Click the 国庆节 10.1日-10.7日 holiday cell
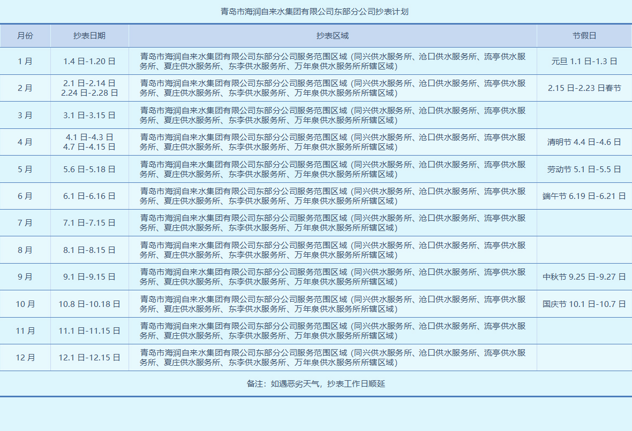 click(584, 303)
